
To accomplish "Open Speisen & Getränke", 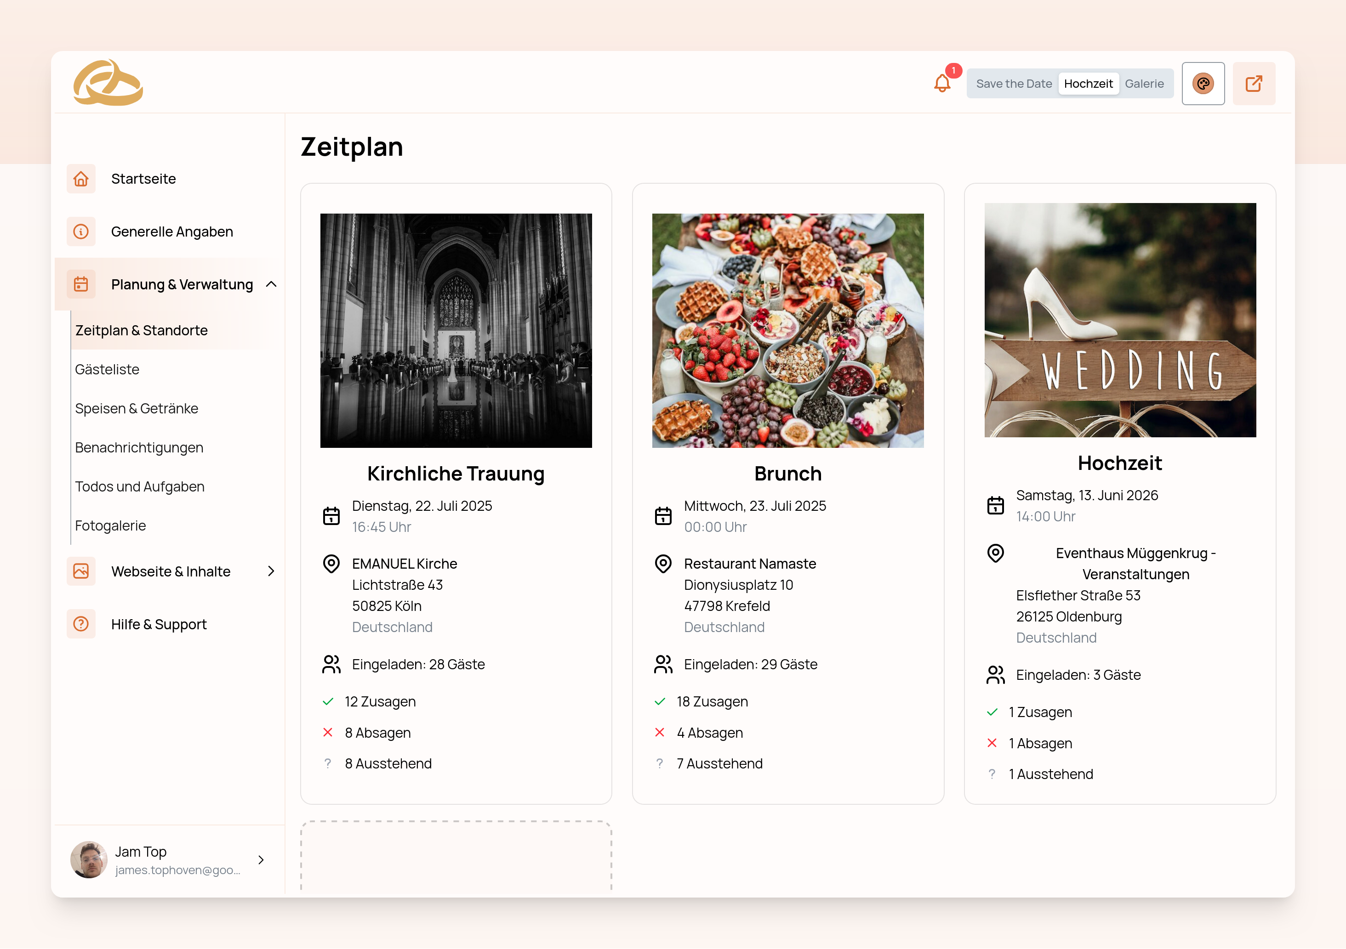I will coord(137,408).
